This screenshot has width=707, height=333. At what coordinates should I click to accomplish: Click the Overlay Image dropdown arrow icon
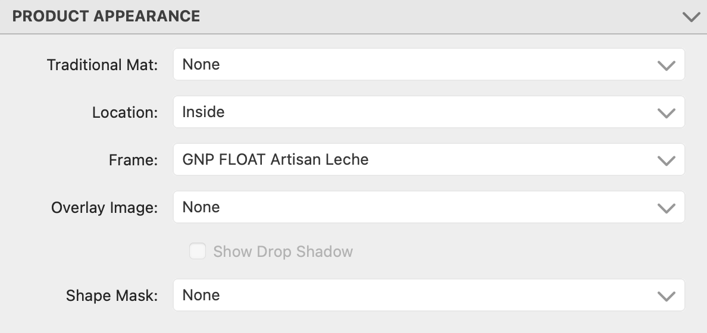[x=666, y=208]
